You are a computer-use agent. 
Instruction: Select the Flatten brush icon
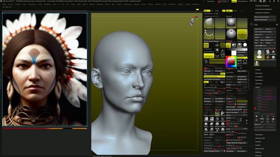click(x=206, y=130)
